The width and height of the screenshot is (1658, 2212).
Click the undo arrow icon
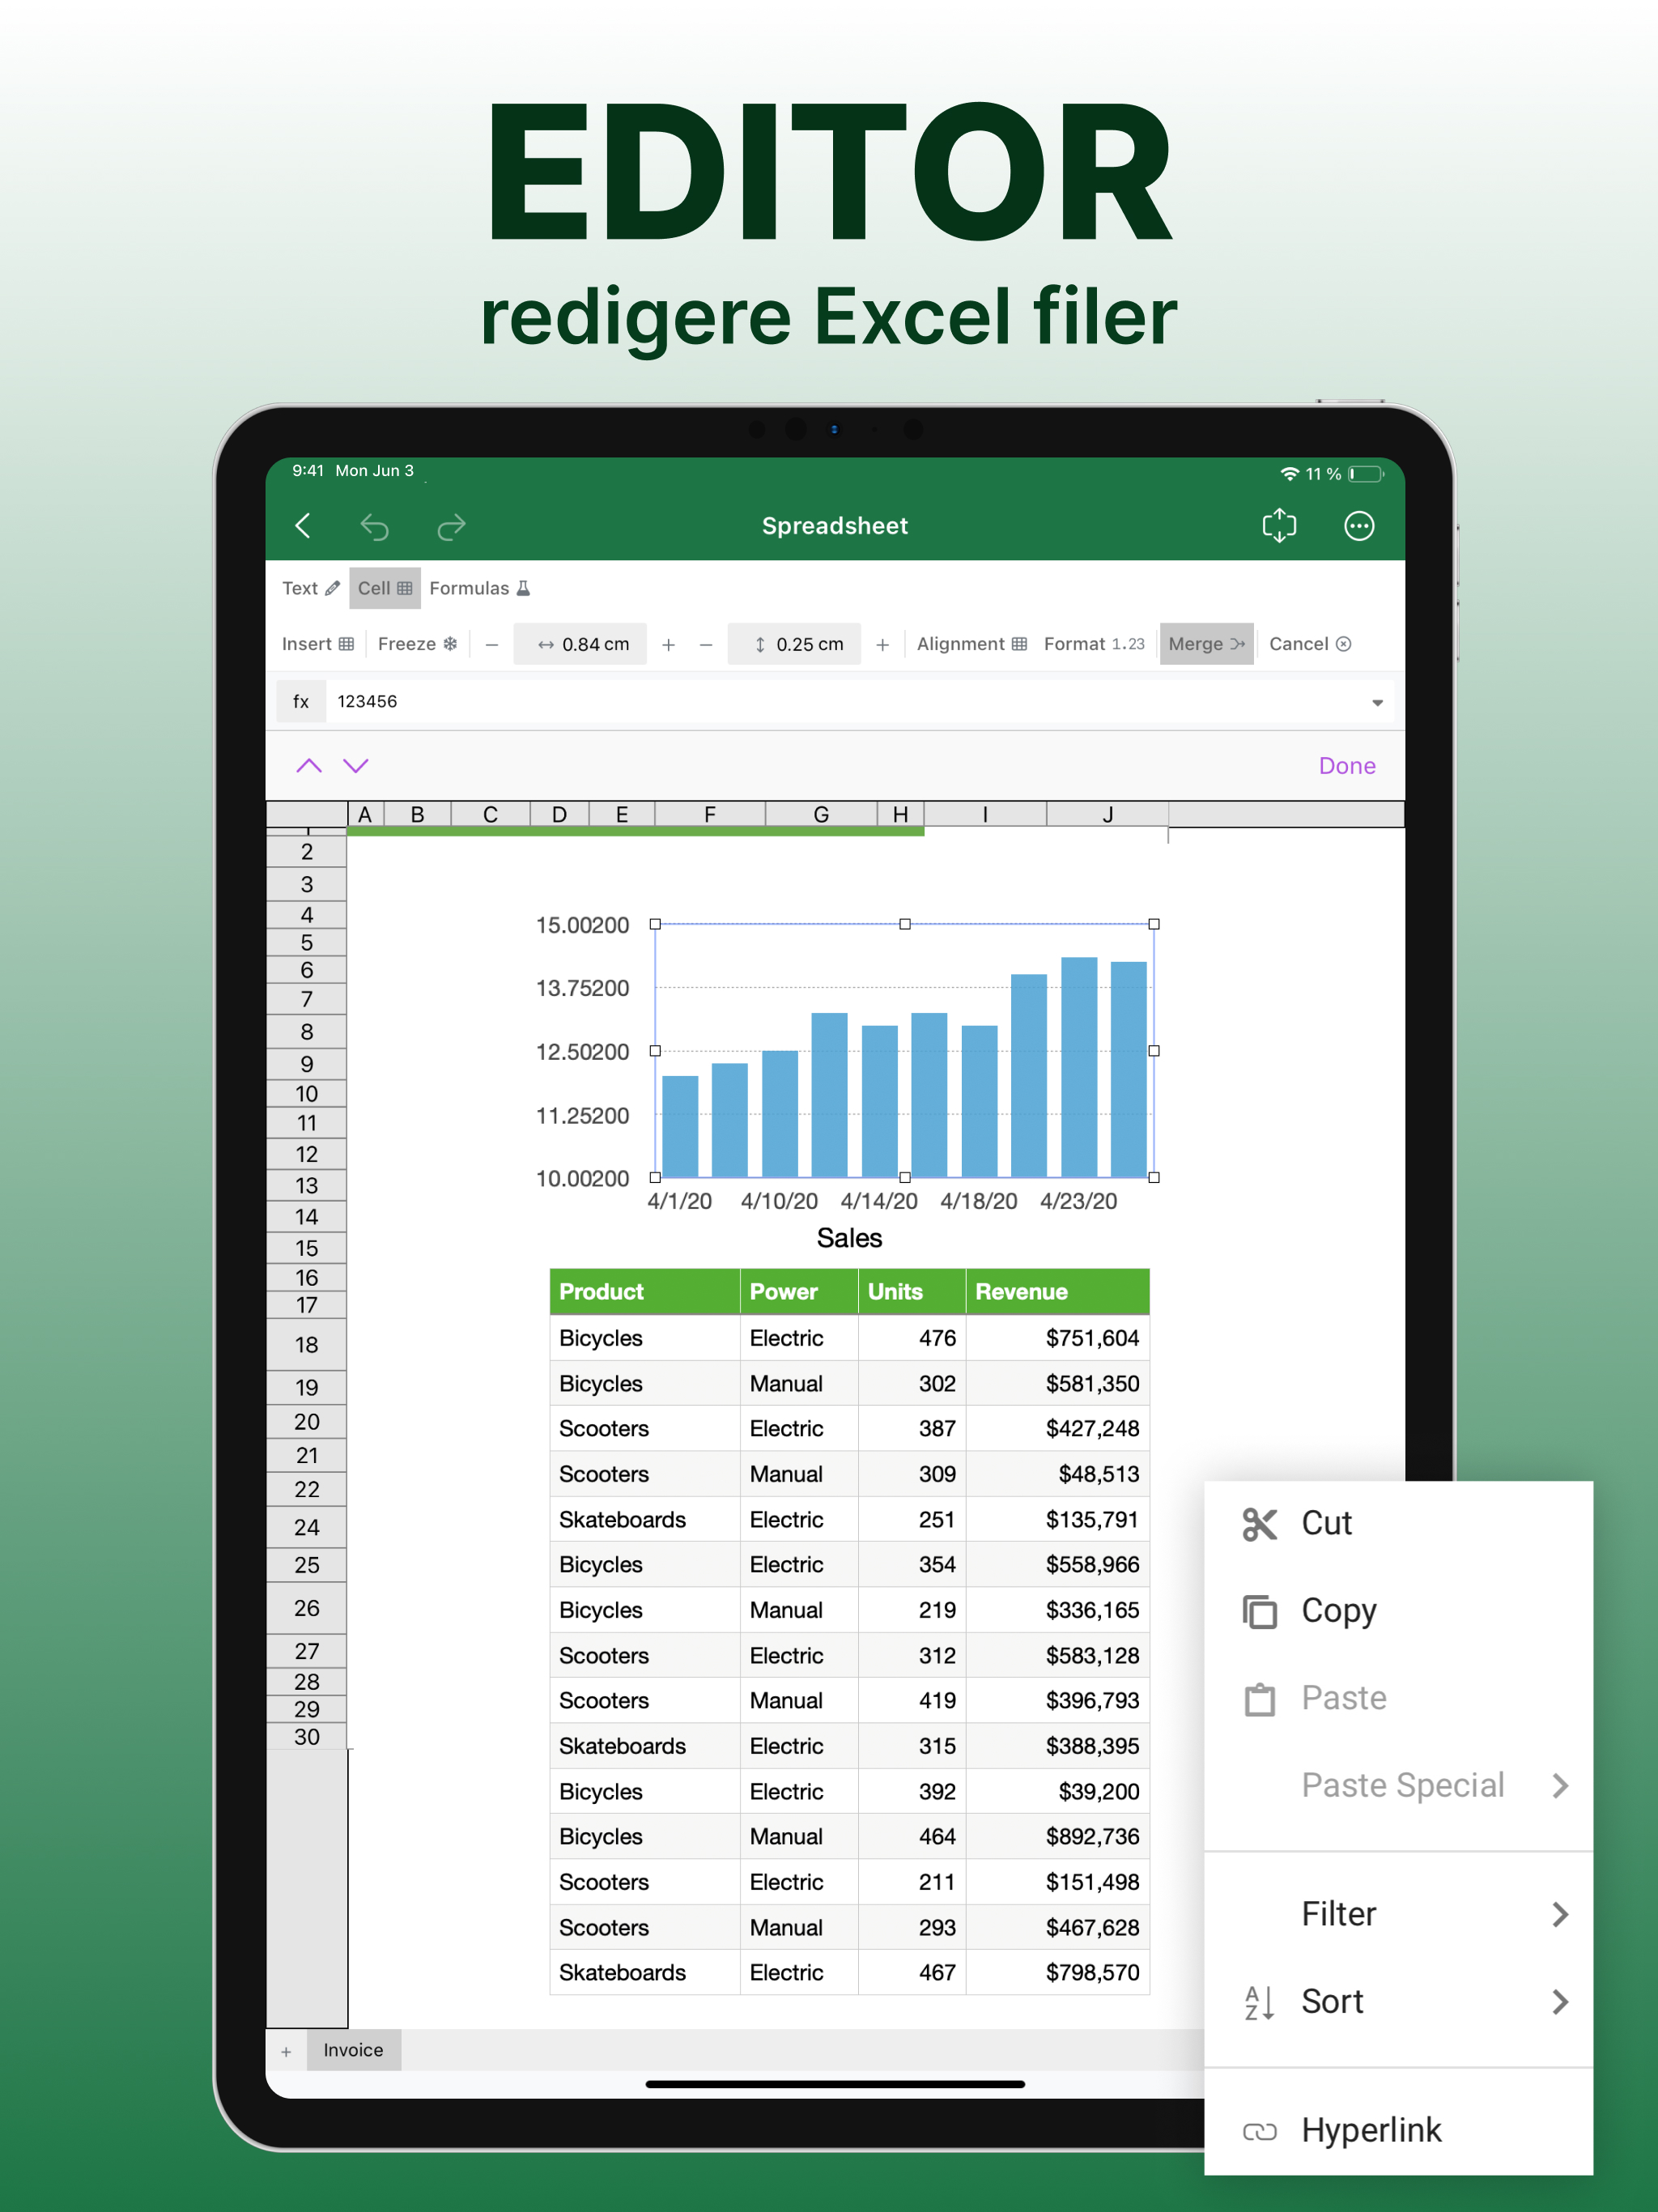[375, 526]
